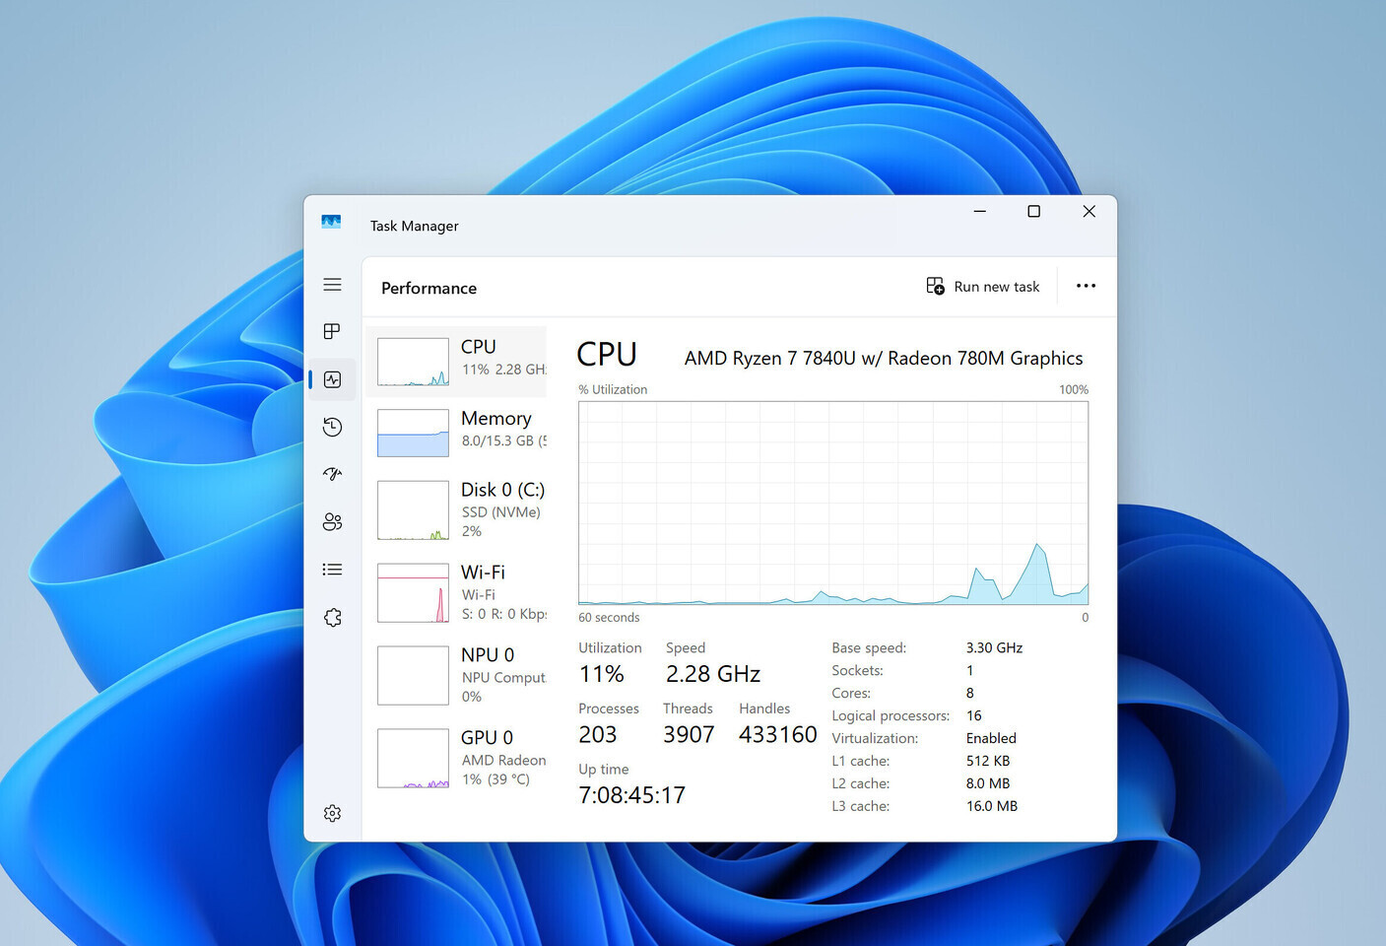This screenshot has height=946, width=1386.
Task: Click the CPU mini graph thumbnail
Action: pyautogui.click(x=413, y=362)
